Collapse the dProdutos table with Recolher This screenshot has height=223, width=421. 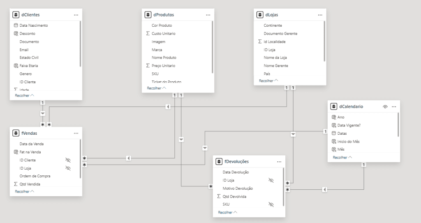(x=157, y=88)
